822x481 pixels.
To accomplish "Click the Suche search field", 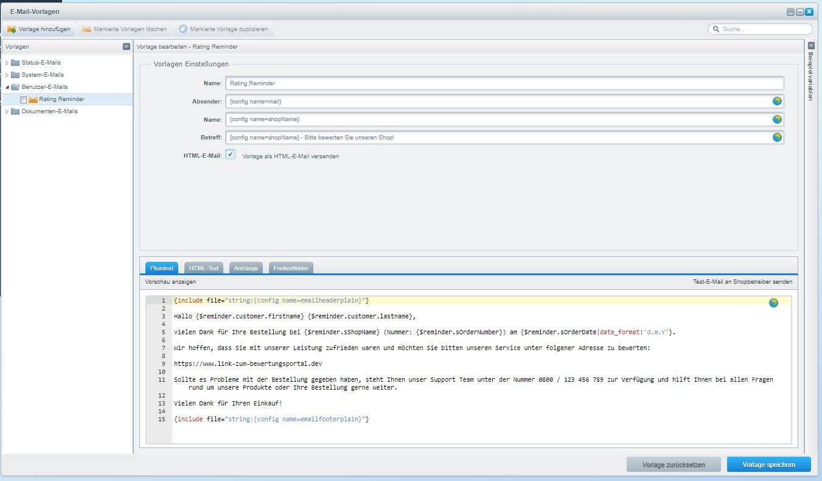I will tap(760, 29).
